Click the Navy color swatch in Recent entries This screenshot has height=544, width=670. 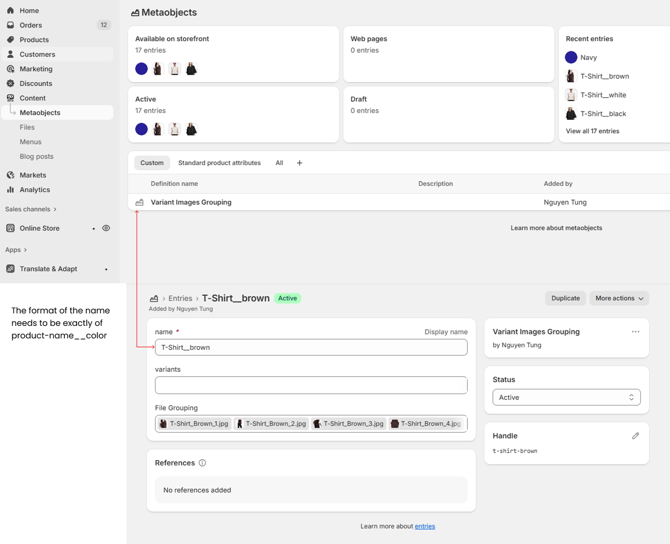[x=571, y=57]
